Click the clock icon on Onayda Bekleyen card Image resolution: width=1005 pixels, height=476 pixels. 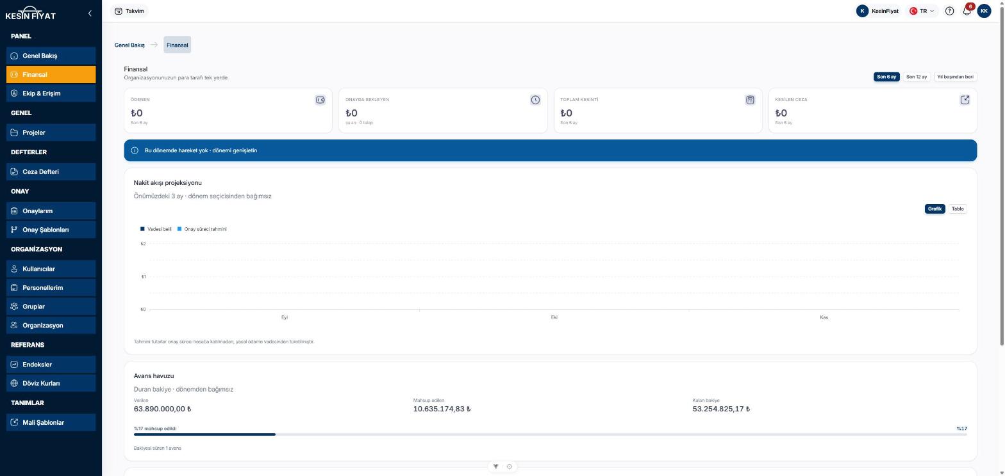point(535,100)
